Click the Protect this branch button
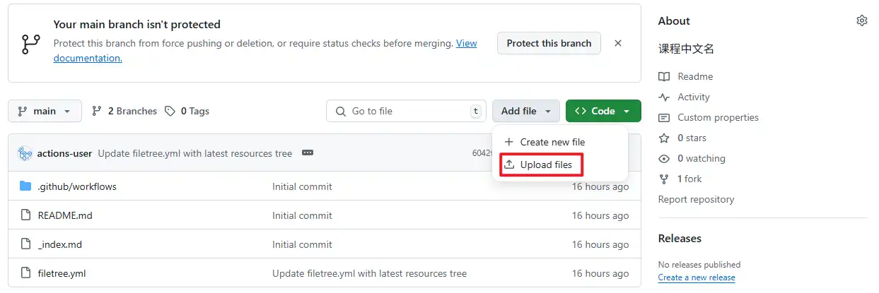 coord(549,43)
